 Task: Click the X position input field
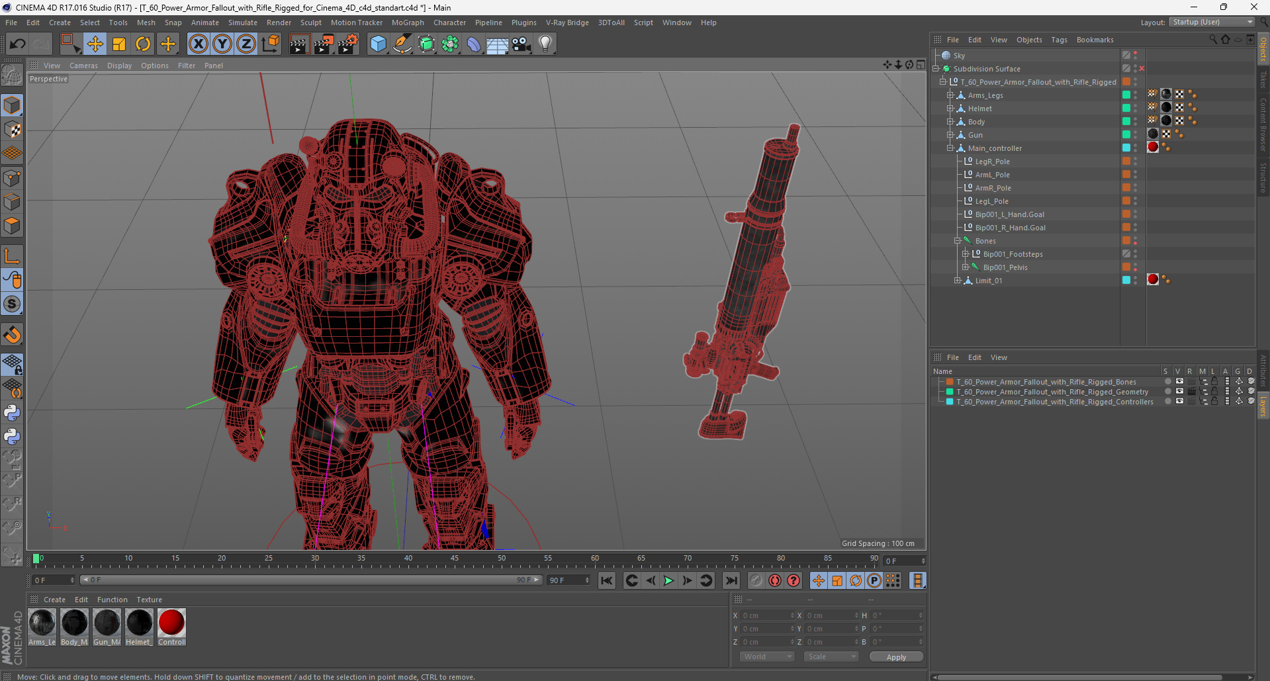(x=766, y=615)
